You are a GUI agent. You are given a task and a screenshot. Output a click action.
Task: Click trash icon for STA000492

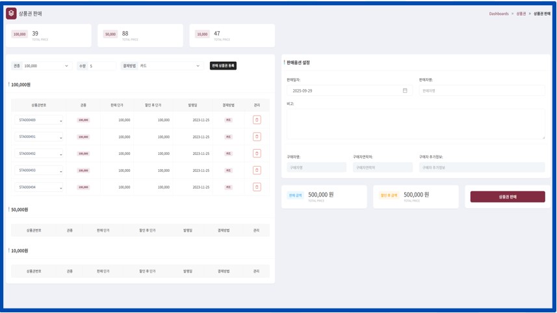coord(257,154)
